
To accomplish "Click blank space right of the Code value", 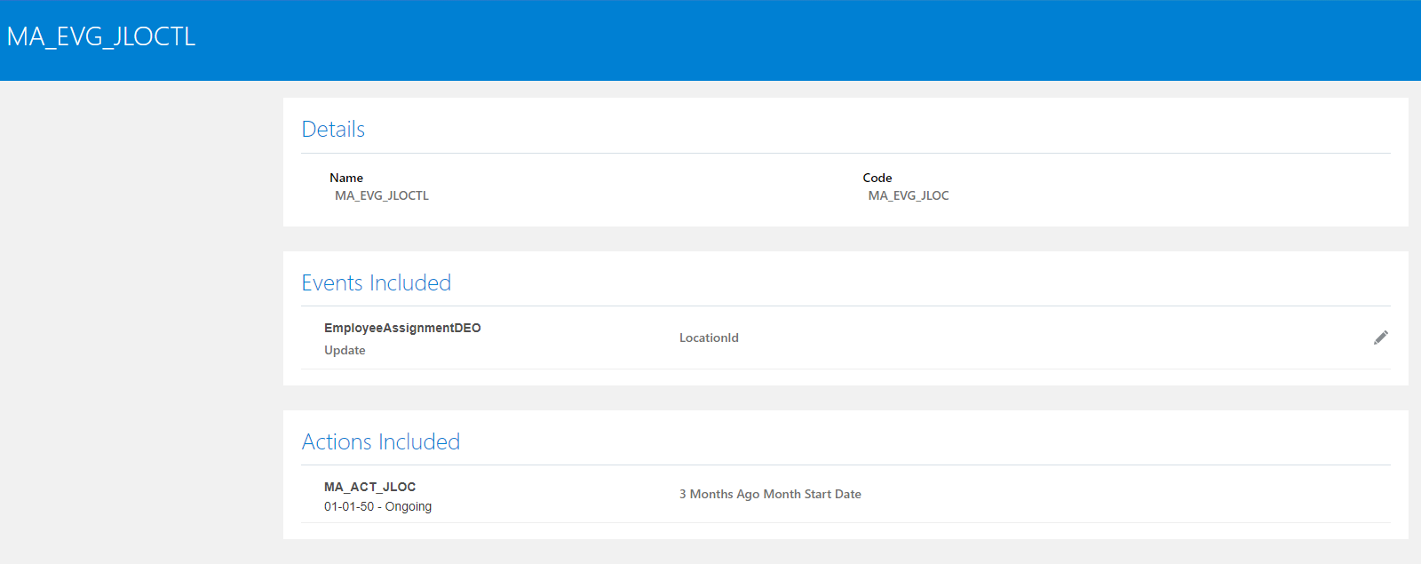I will coord(1155,195).
